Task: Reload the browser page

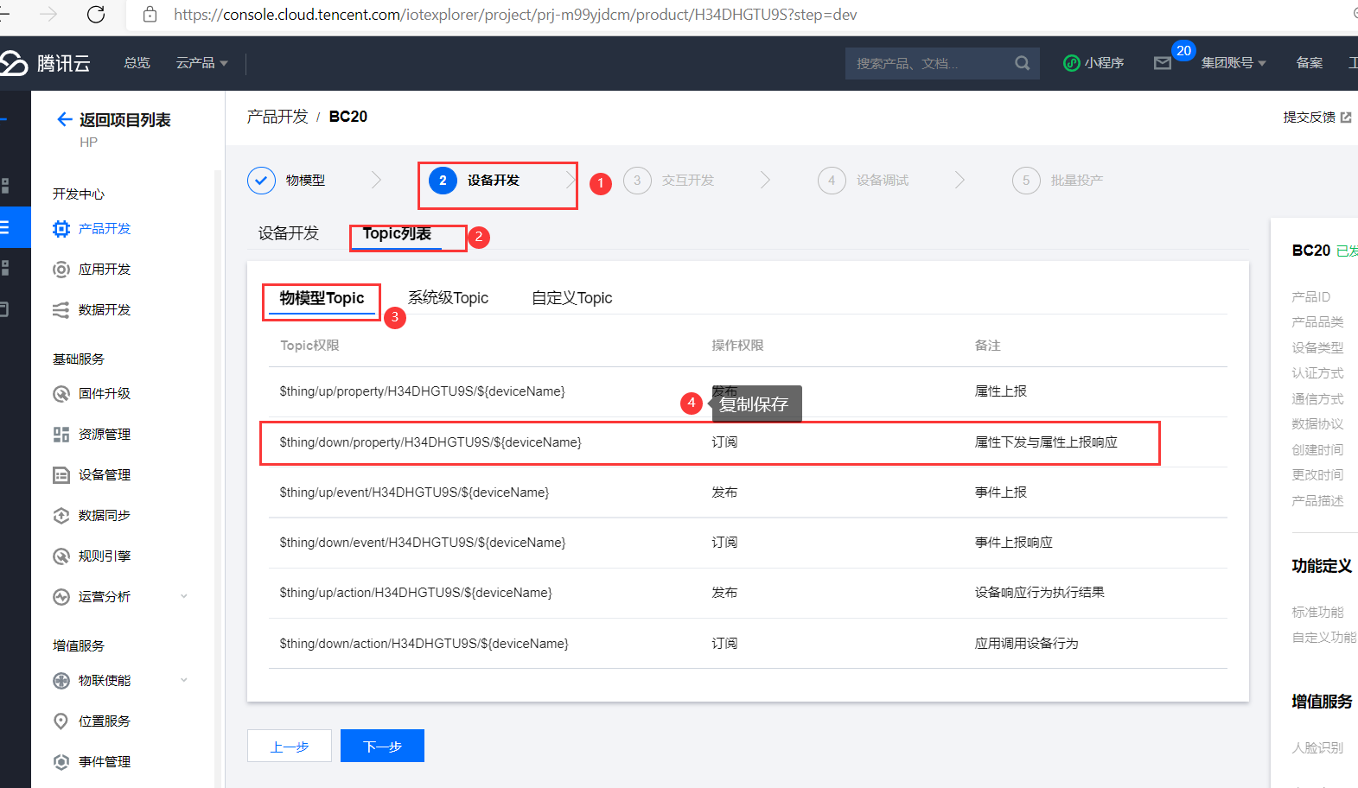Action: tap(96, 14)
